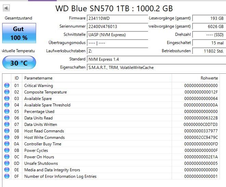Screen dimensions: 226x187
Task: Select the Power Cycles parameter name
Action: tap(36, 150)
